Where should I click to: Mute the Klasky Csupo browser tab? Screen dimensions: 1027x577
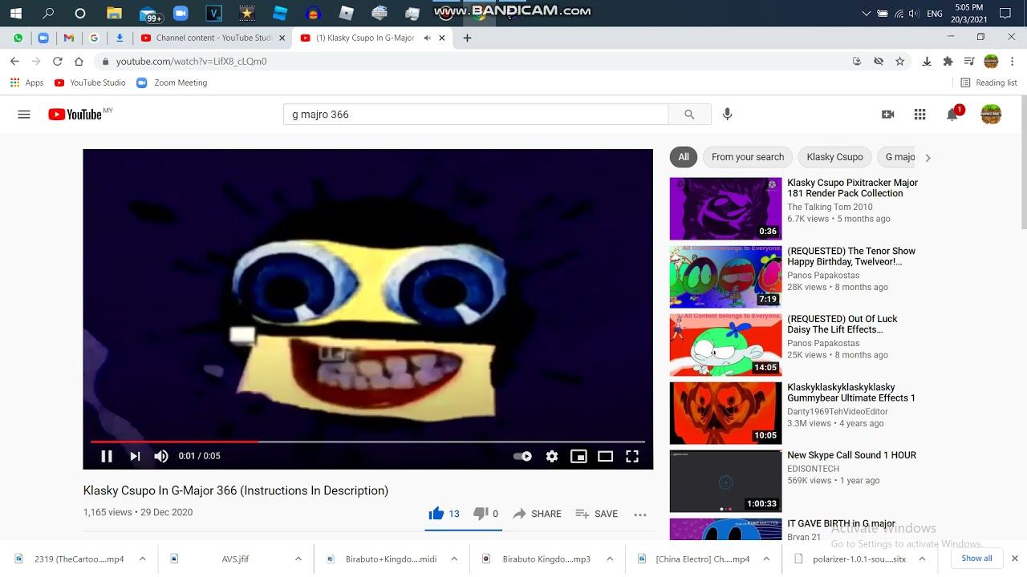(428, 38)
